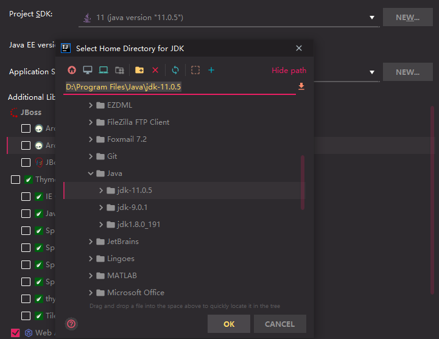Select the jdk1.8.0_191 tree row
Screen dimensions: 439x339
point(184,225)
